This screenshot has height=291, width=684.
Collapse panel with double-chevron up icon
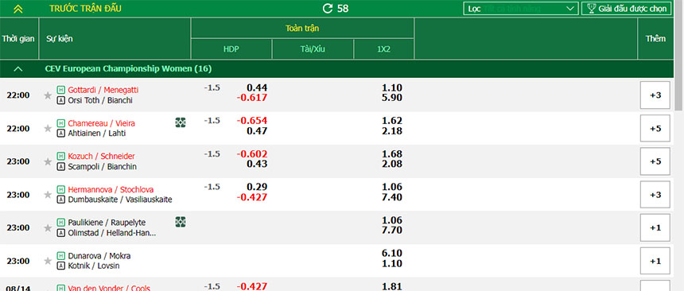pyautogui.click(x=17, y=9)
